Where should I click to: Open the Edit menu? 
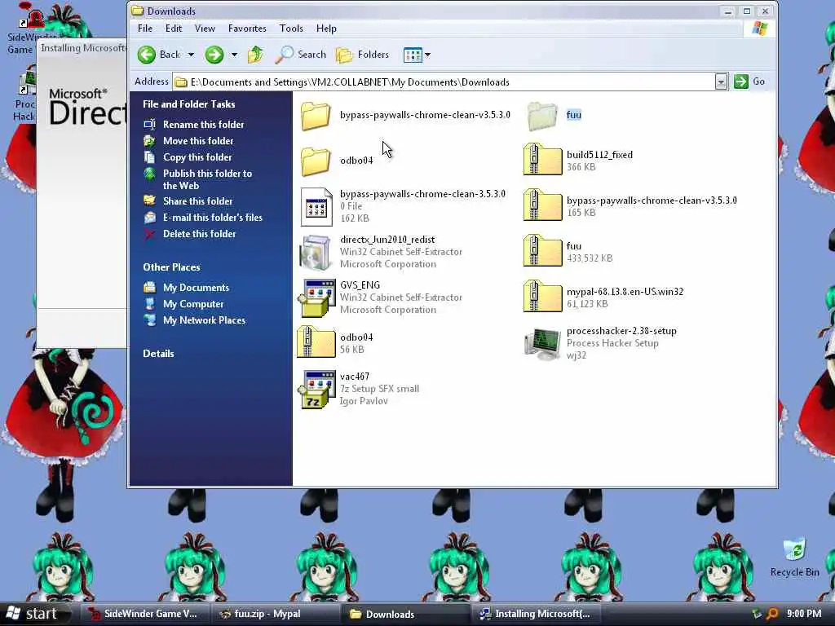174,29
